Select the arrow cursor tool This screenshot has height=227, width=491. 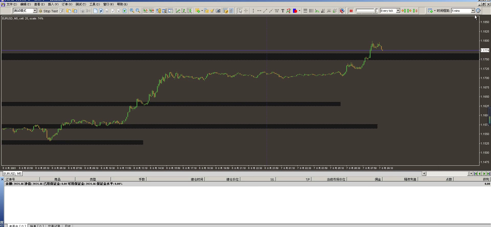click(x=240, y=11)
